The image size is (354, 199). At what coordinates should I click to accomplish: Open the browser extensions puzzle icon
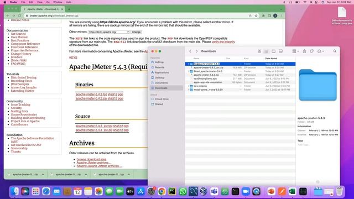tap(263, 16)
